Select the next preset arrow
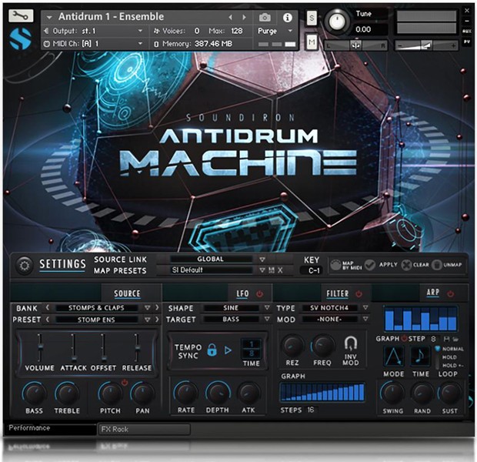Viewport: 477px width, 462px height. pos(157,320)
